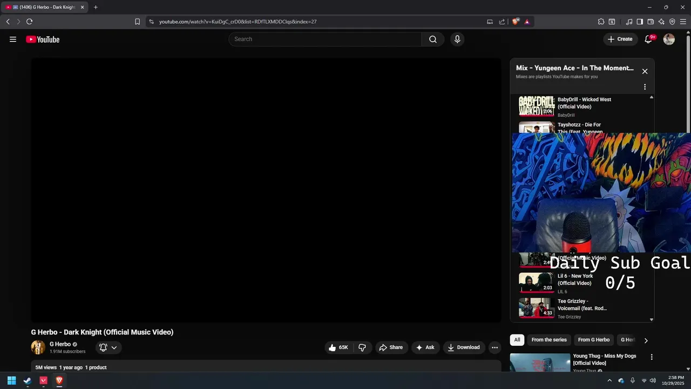The height and width of the screenshot is (389, 691).
Task: Open Brave VPN shield icon
Action: (672, 22)
